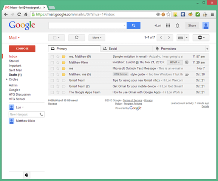The width and height of the screenshot is (218, 181).
Task: Open the settings gear menu
Action: tap(201, 38)
